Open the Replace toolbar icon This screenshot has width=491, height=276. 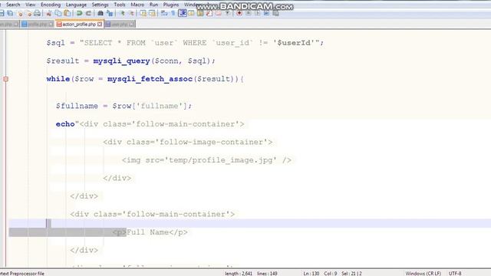[x=110, y=13]
